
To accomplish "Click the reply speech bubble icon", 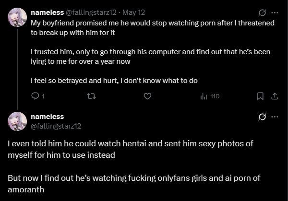I will point(35,96).
